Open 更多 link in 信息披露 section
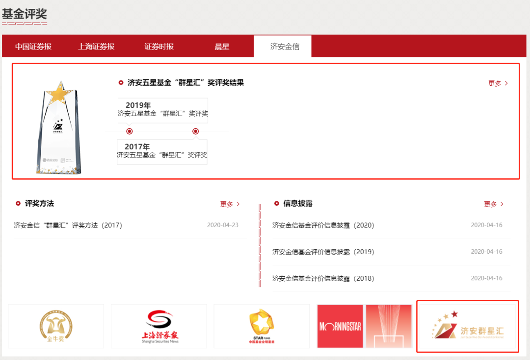The height and width of the screenshot is (360, 530). (x=494, y=204)
